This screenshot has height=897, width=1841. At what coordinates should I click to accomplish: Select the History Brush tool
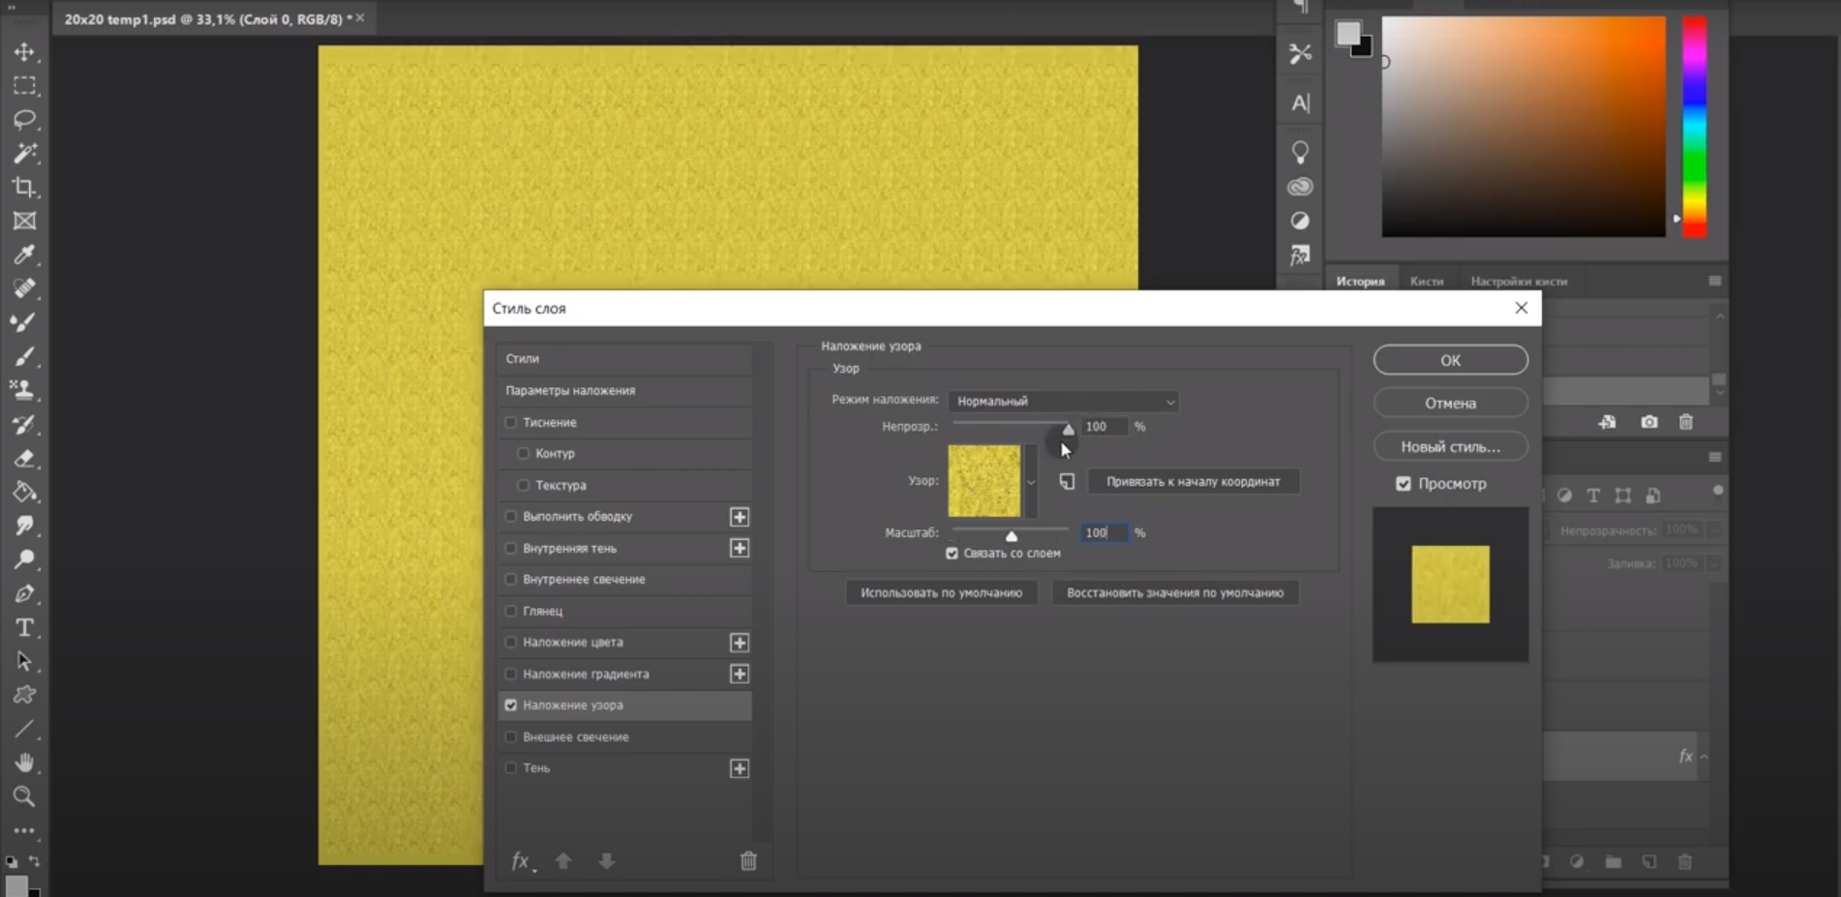(24, 424)
